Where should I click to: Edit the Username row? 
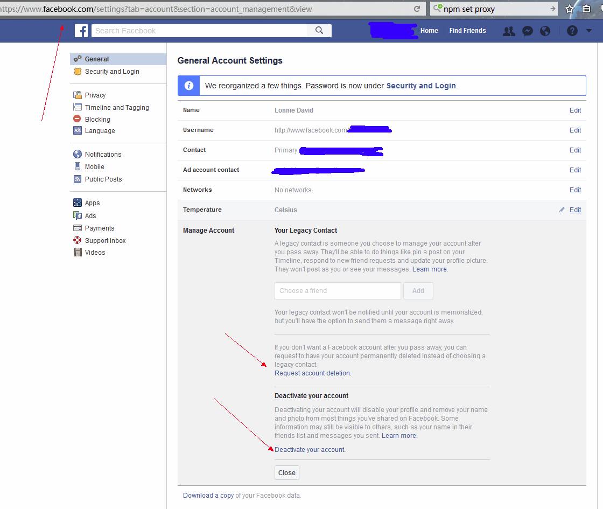tap(575, 130)
